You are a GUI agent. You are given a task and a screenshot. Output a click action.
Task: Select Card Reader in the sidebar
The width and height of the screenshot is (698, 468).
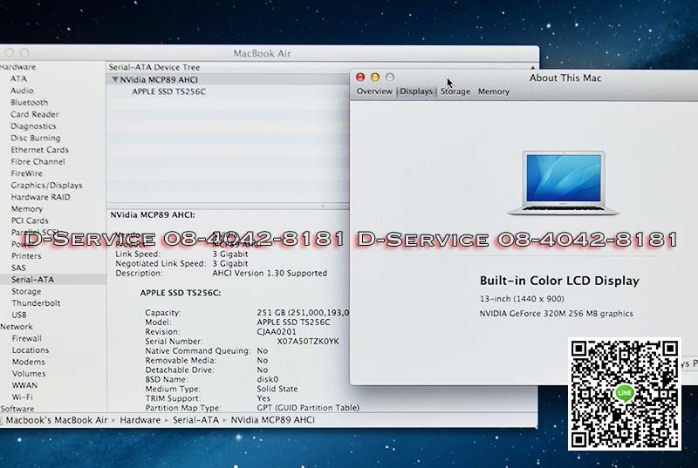click(35, 114)
